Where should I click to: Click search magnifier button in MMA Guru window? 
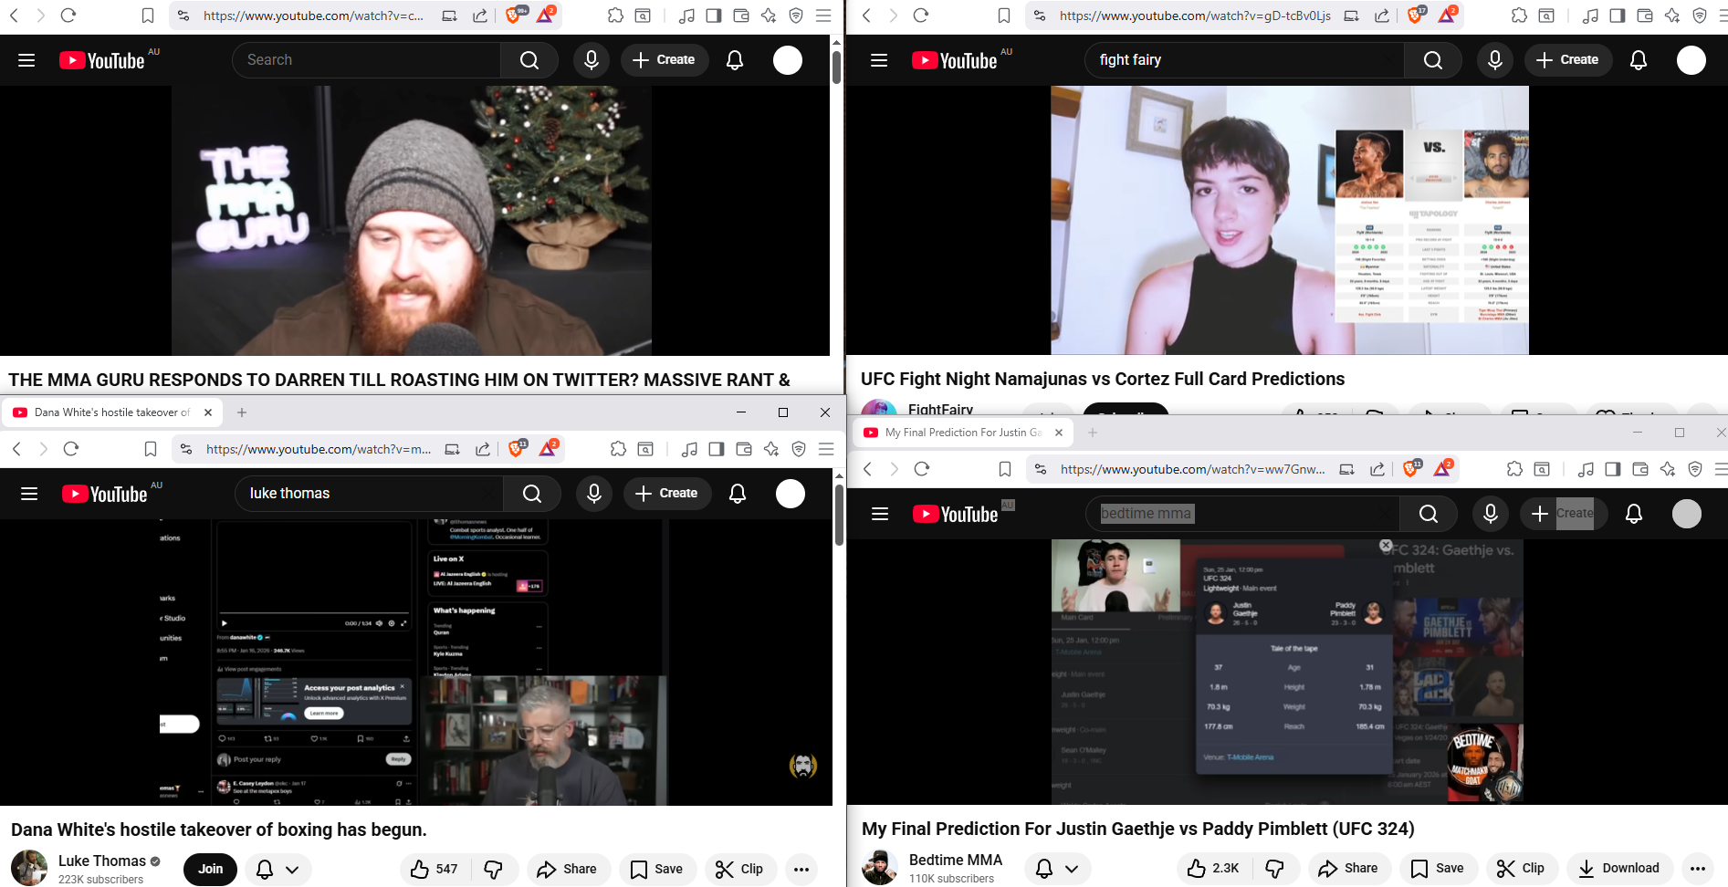(529, 60)
